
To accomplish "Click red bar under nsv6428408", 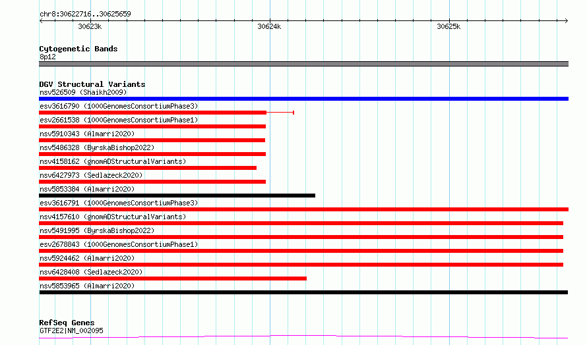I will point(173,279).
